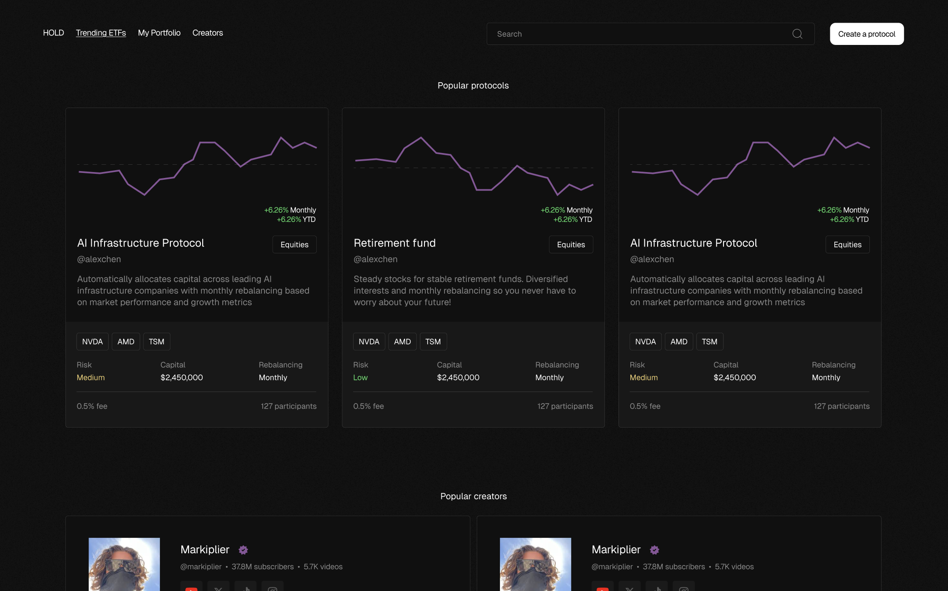The height and width of the screenshot is (591, 948).
Task: Click YouTube icon on right Markiplier card
Action: click(603, 587)
